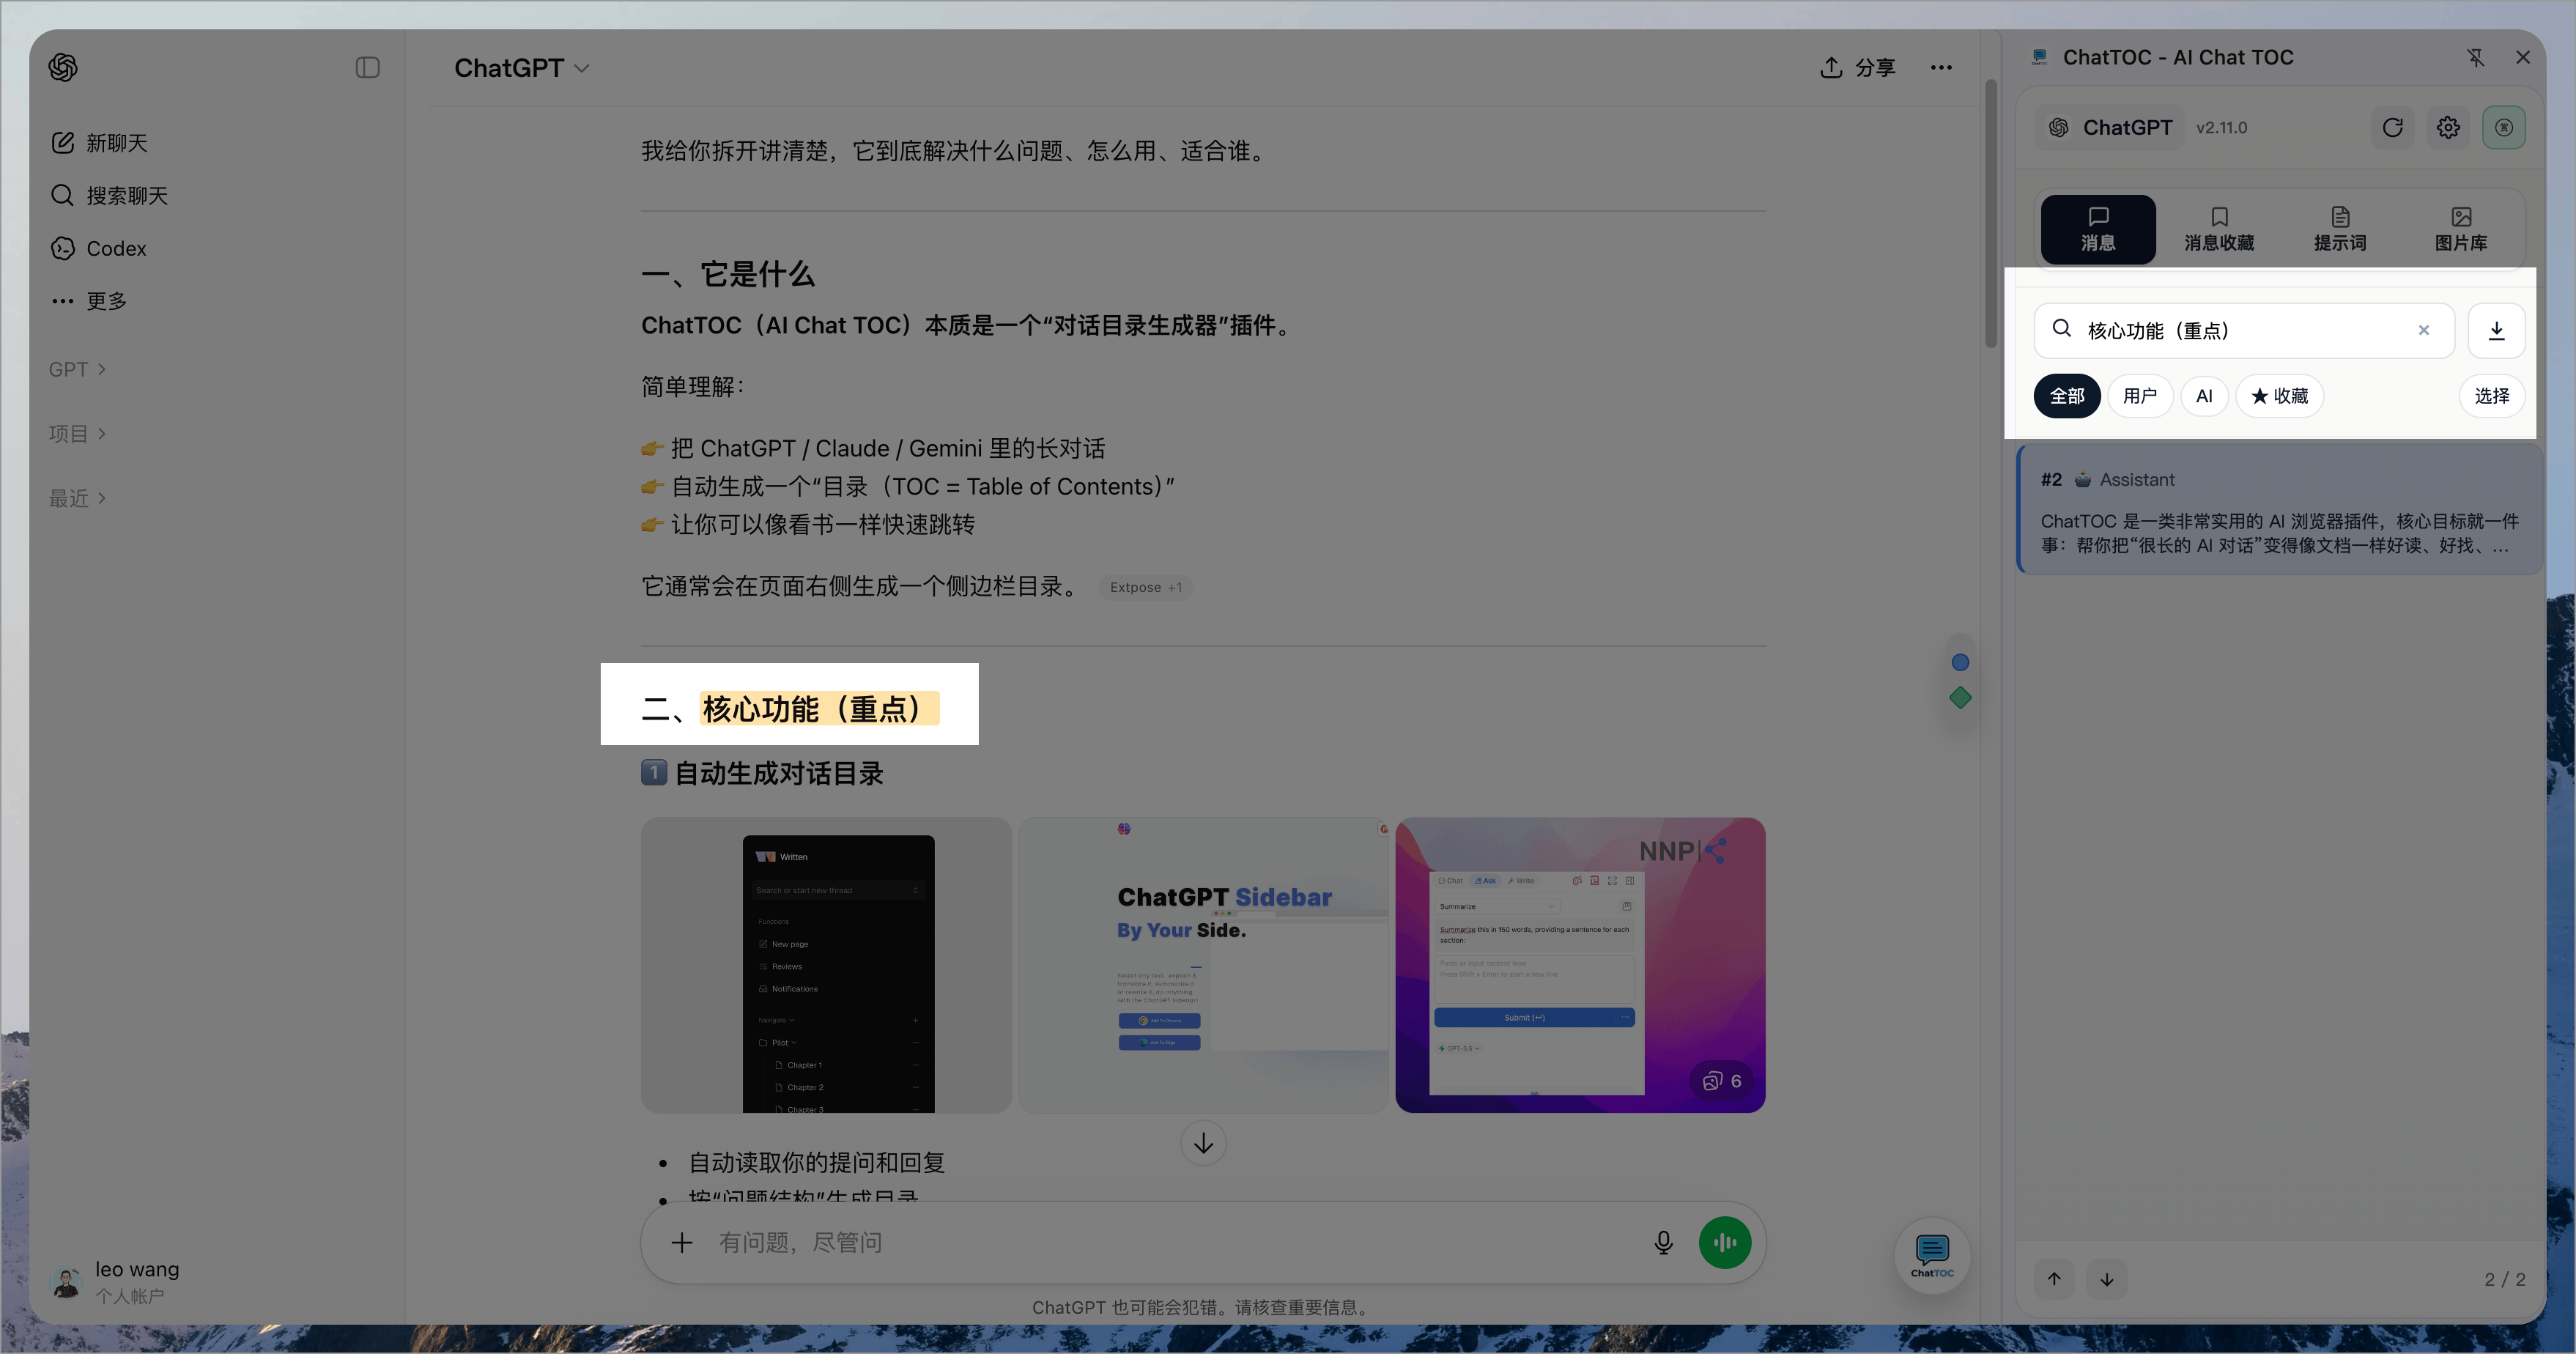Screen dimensions: 2576x1354
Task: Open the 6-image gallery badge
Action: pyautogui.click(x=1722, y=1081)
